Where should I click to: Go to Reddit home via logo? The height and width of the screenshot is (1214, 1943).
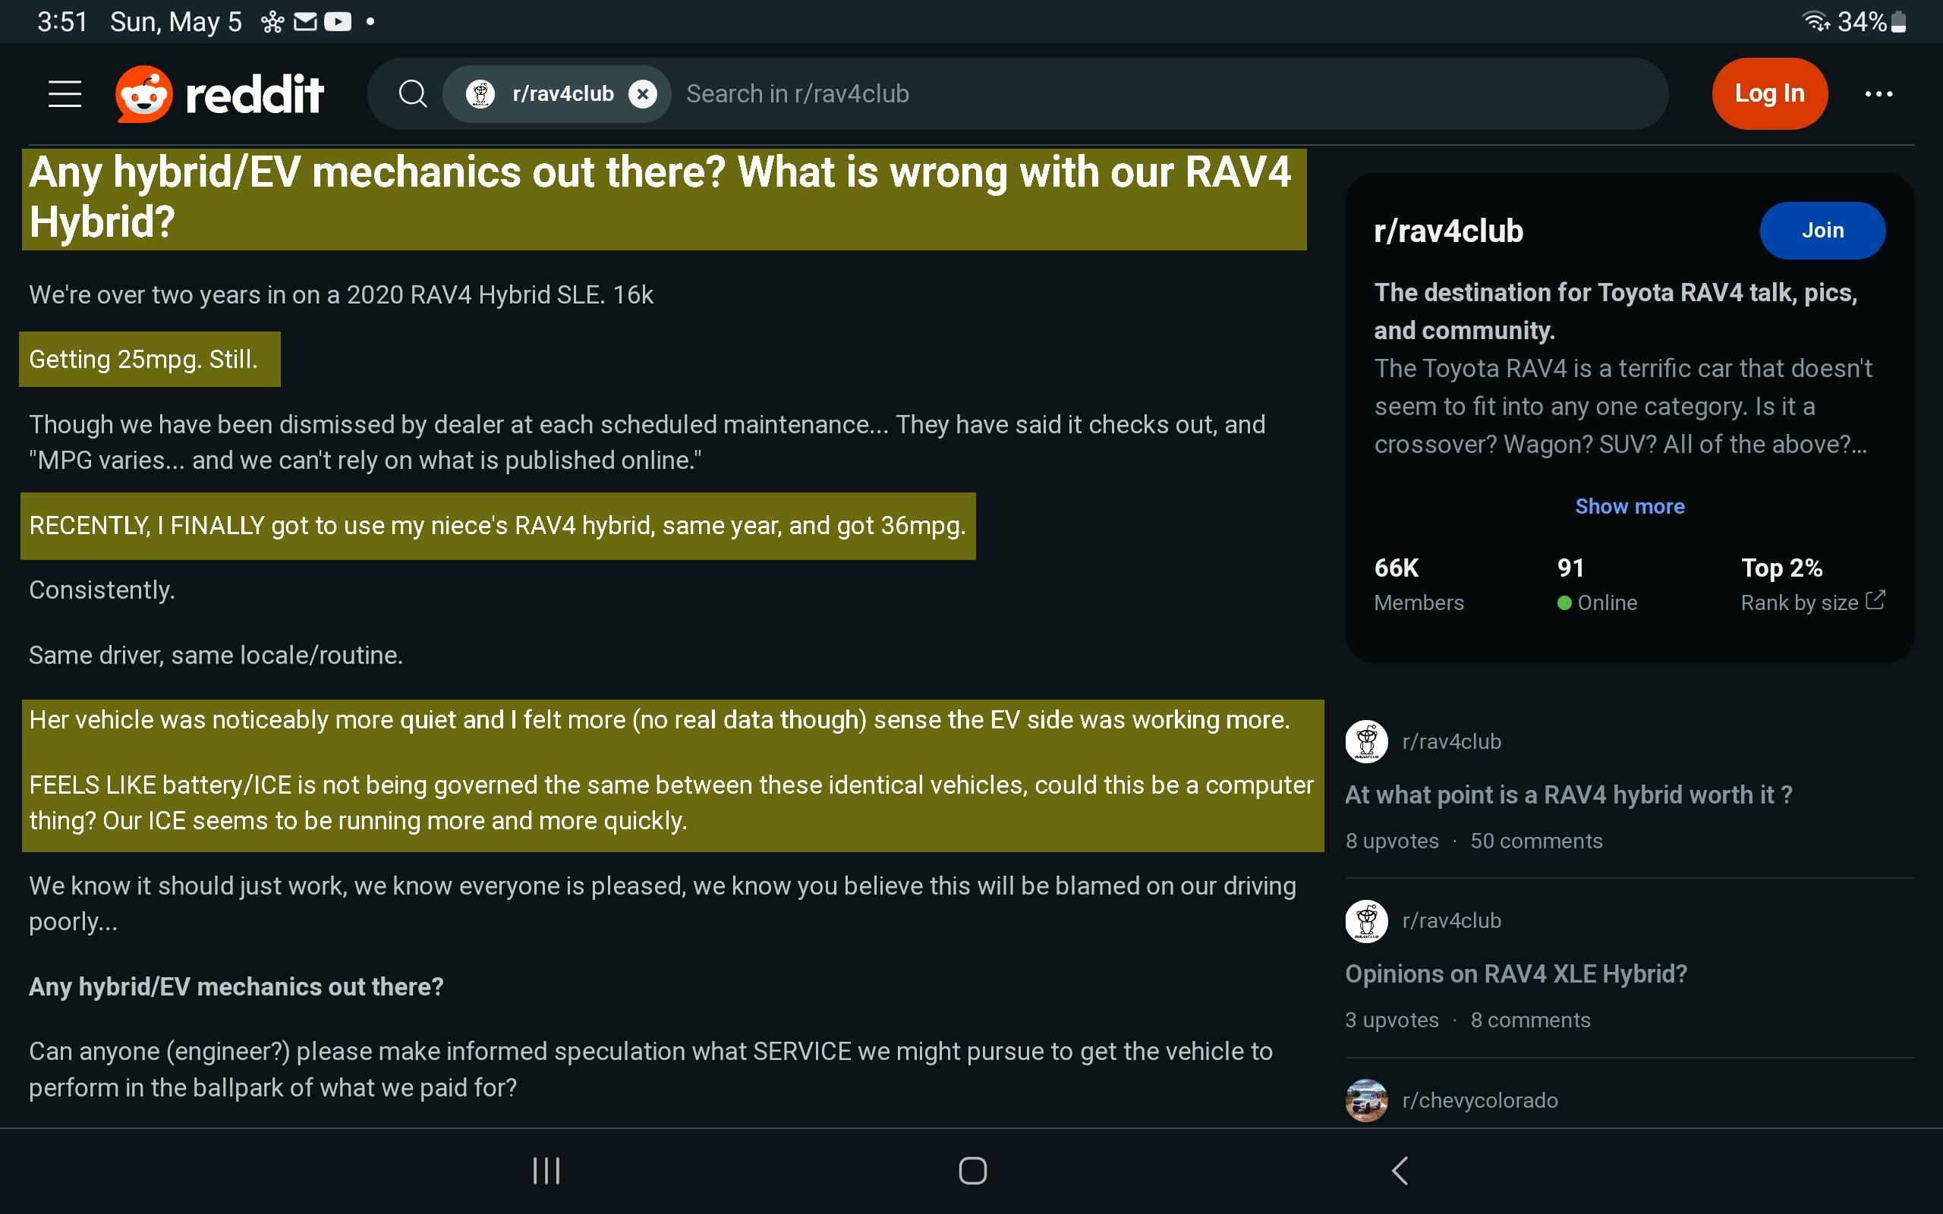[x=219, y=94]
